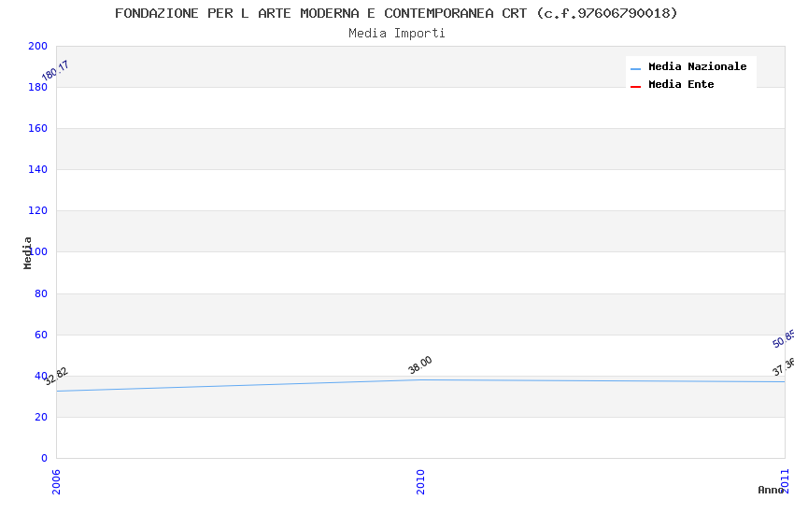Viewport: 794px width, 514px height.
Task: Click the 200 y-axis tick label
Action: pos(37,46)
